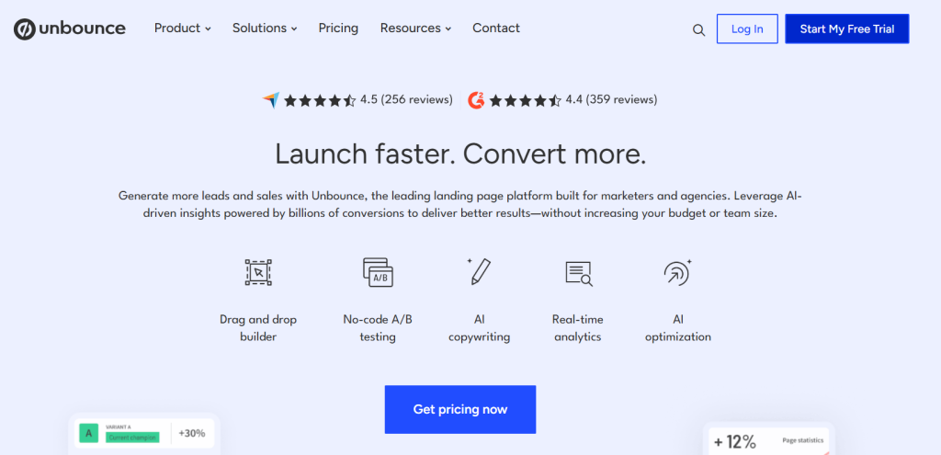Click the 4.4 (359 reviews) rating text
The image size is (941, 455).
point(611,99)
